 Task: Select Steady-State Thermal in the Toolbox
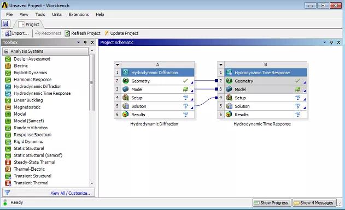click(30, 162)
